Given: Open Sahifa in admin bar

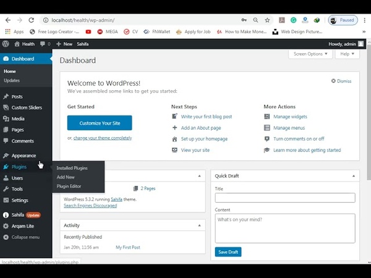Looking at the screenshot, I should click(x=83, y=44).
